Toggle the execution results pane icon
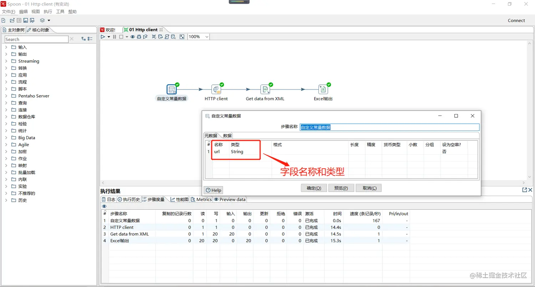The width and height of the screenshot is (535, 287). pos(182,37)
